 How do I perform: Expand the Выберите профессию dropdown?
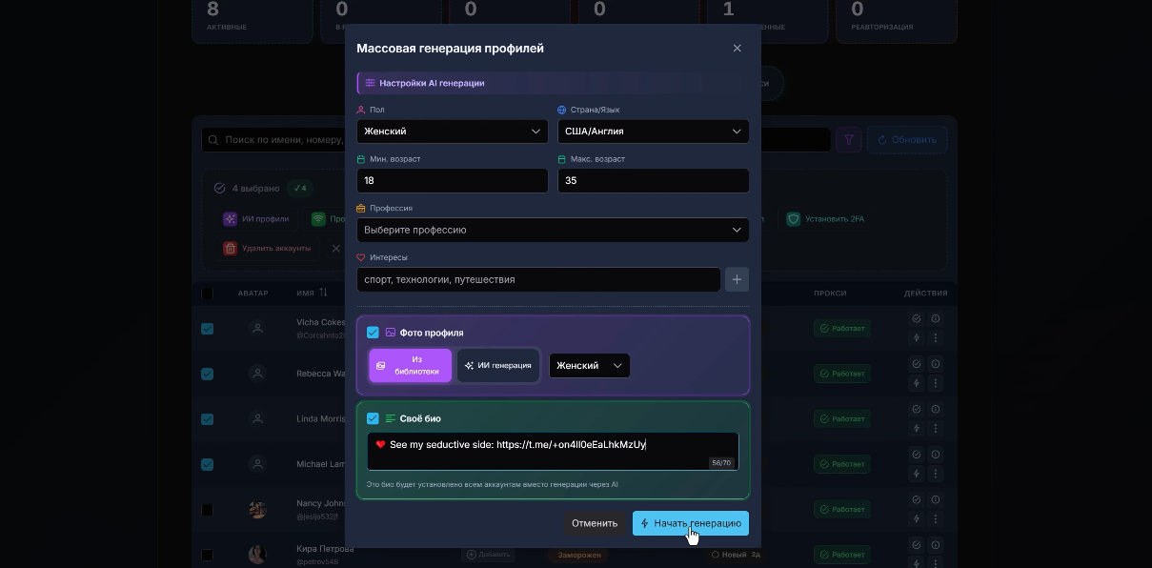553,230
